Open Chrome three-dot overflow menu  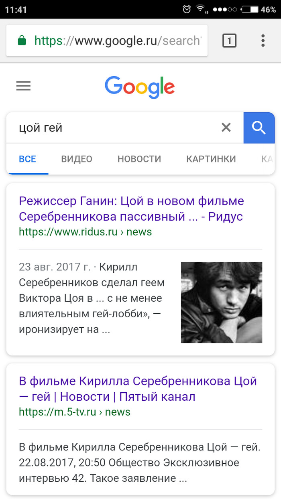coord(263,41)
